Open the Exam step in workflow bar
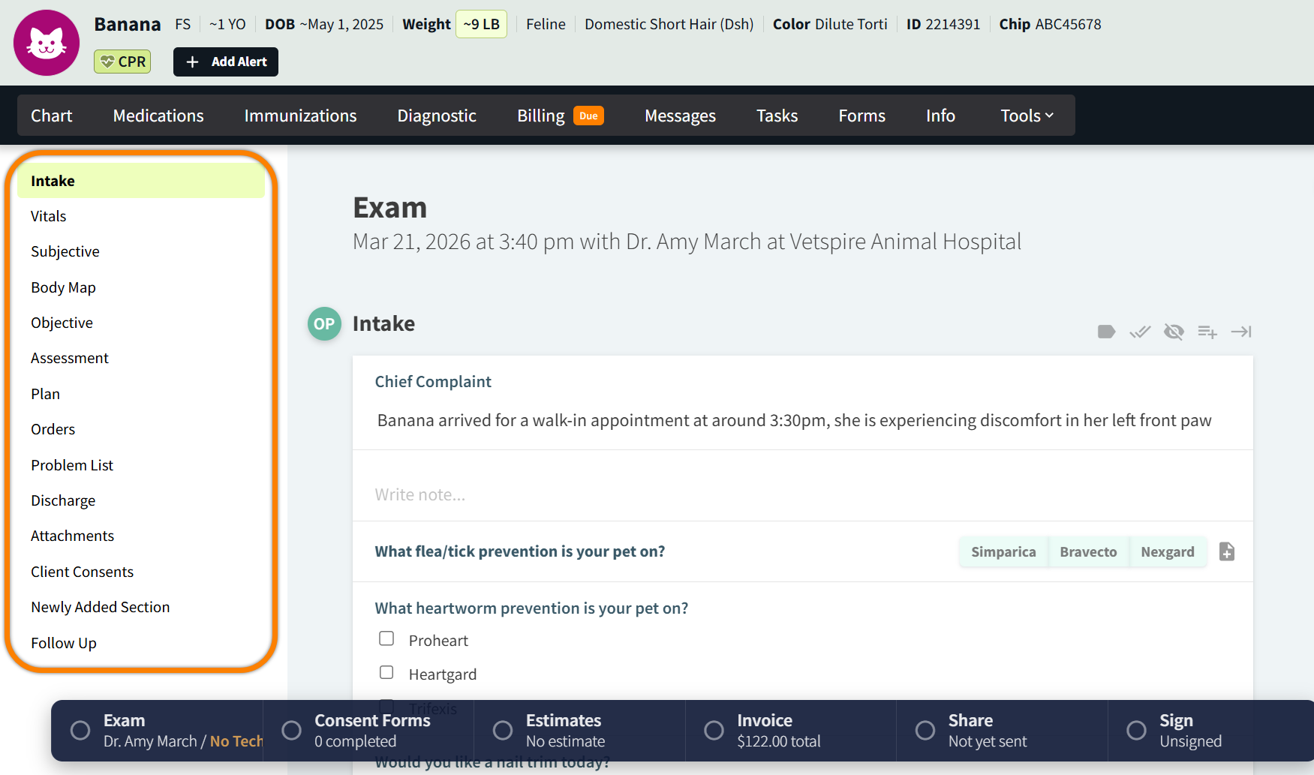The image size is (1314, 775). [158, 731]
